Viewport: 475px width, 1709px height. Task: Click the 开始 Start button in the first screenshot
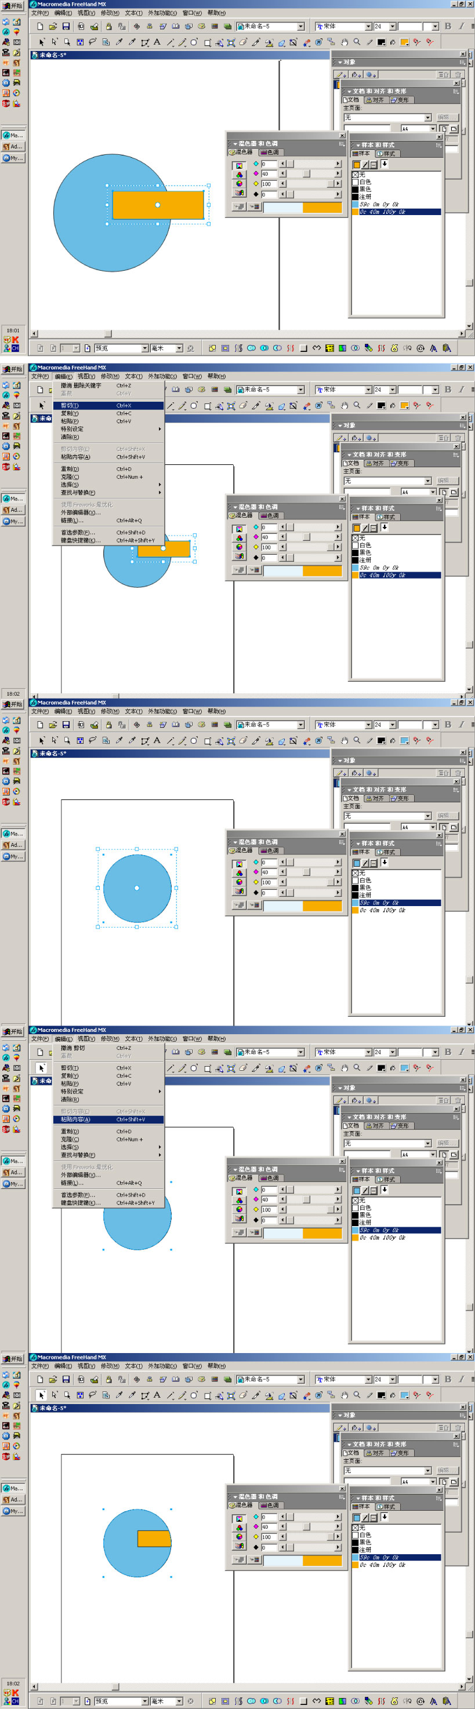tap(12, 5)
